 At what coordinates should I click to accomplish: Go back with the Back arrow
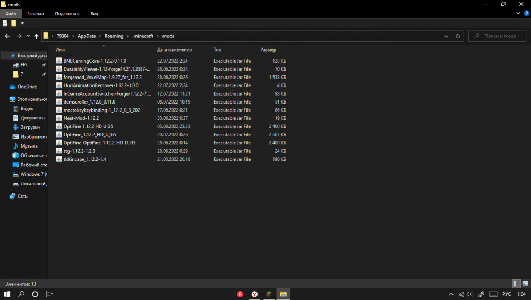7,36
